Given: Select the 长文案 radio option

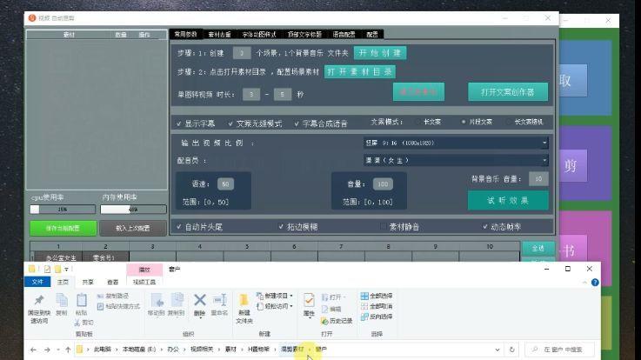Looking at the screenshot, I should tap(417, 122).
